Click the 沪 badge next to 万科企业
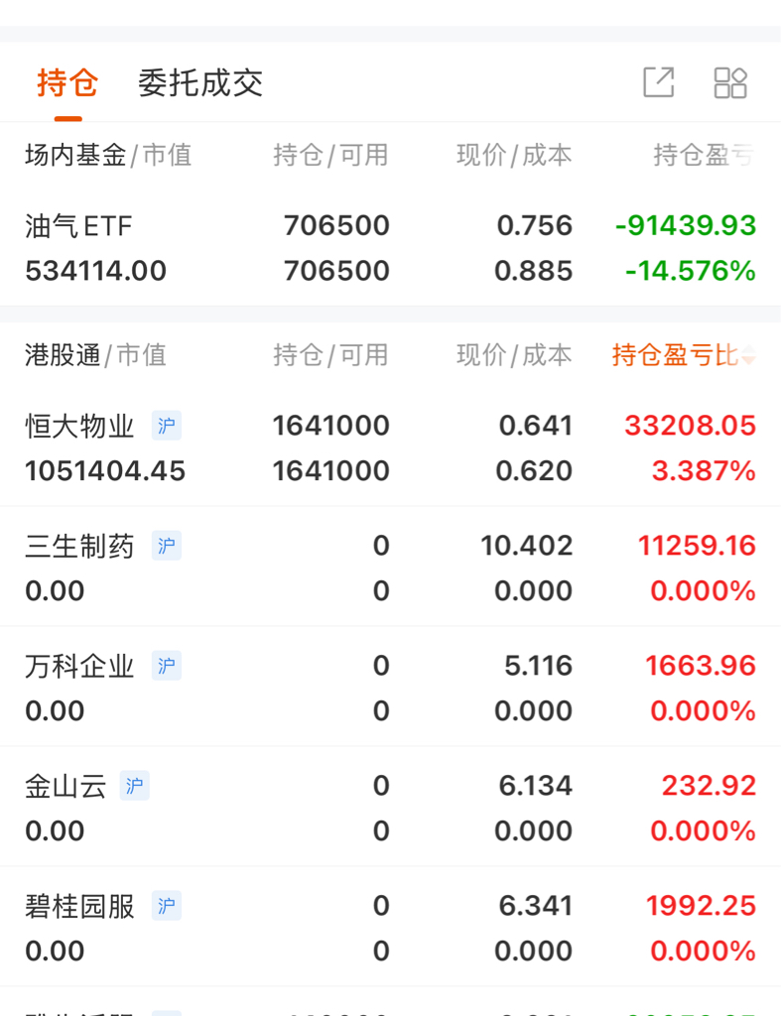 pyautogui.click(x=167, y=666)
